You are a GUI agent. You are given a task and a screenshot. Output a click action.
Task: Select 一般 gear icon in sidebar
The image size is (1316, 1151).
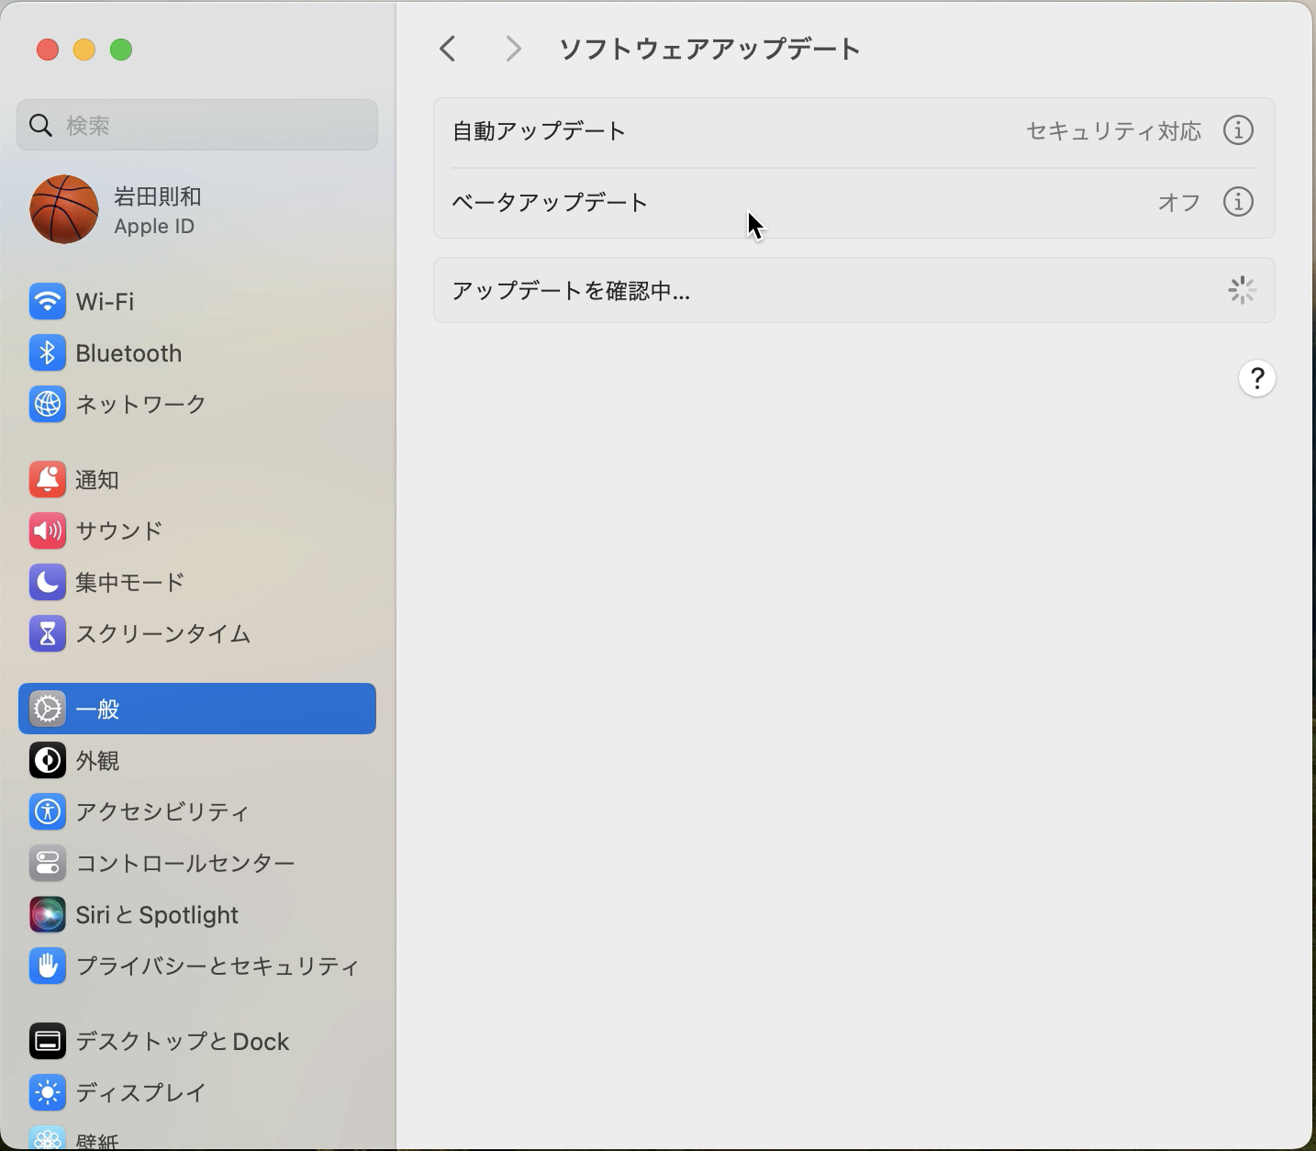(47, 709)
